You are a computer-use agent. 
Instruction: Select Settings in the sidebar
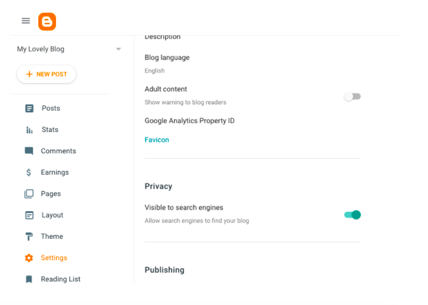[x=54, y=258]
